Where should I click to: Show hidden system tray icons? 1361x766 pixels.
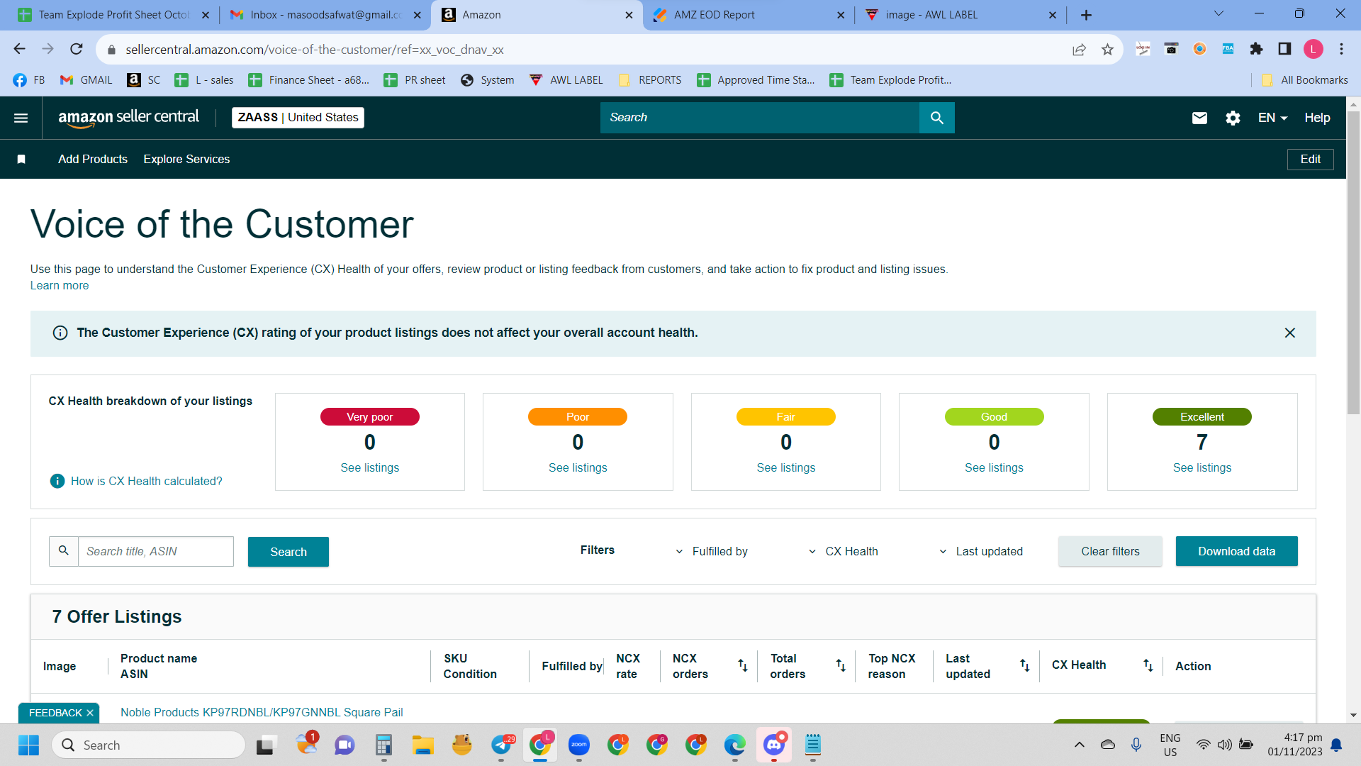pos(1079,745)
